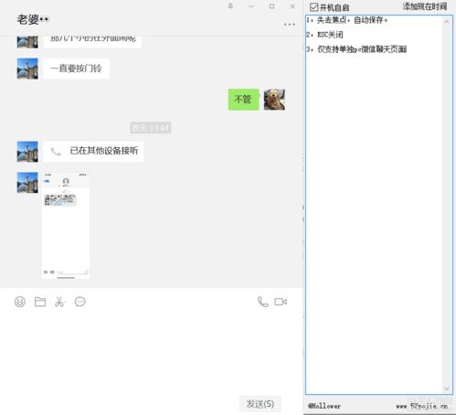This screenshot has width=456, height=415.
Task: Click the 发送(S) button
Action: 260,404
